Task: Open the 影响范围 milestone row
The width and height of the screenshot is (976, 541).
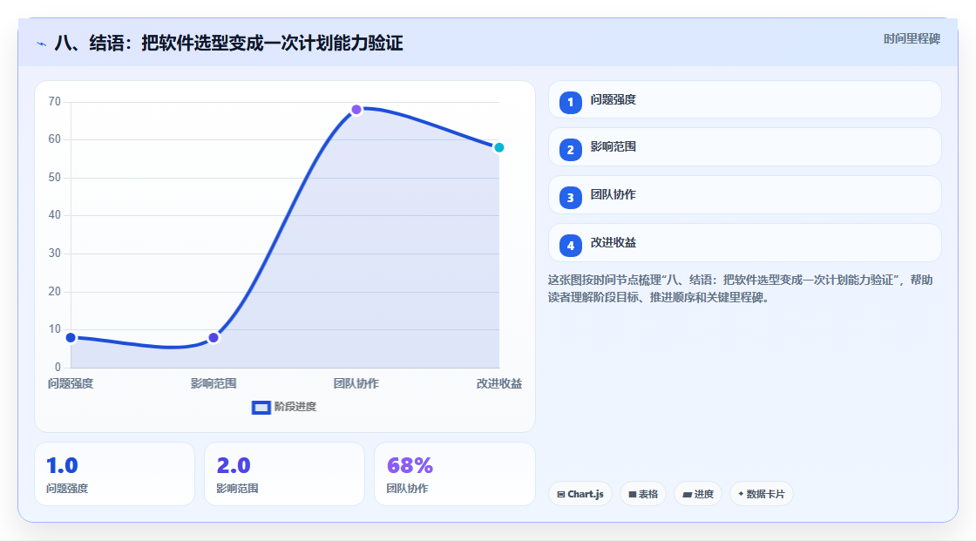Action: (744, 147)
